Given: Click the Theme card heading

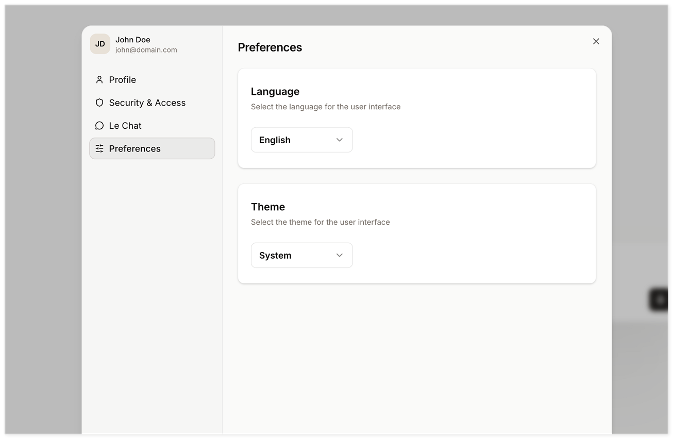Looking at the screenshot, I should 268,207.
